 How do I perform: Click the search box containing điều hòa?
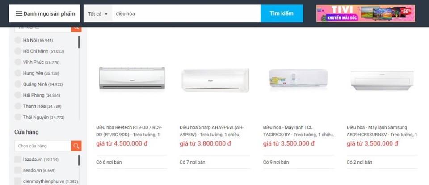pyautogui.click(x=185, y=13)
